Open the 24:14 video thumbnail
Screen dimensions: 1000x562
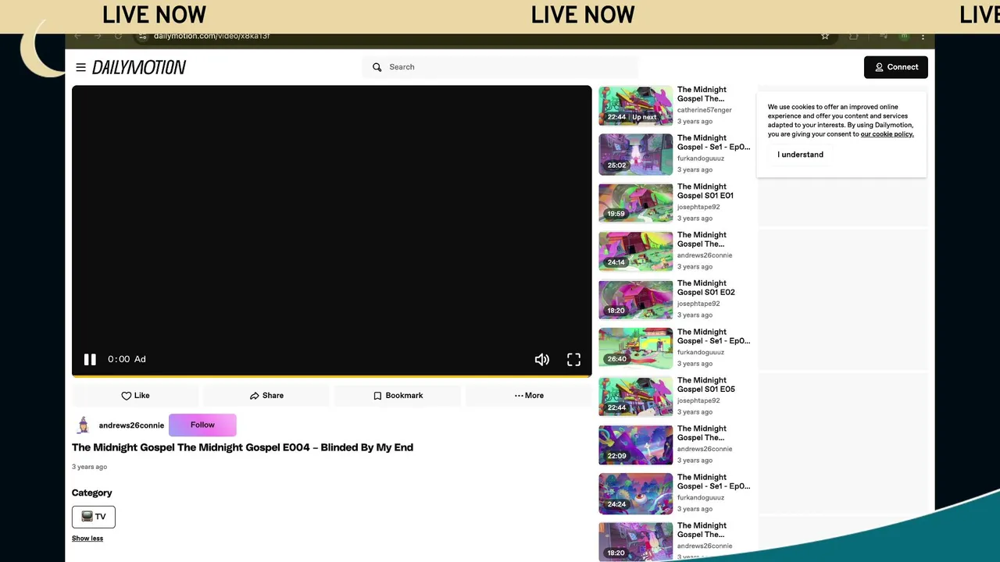coord(635,251)
